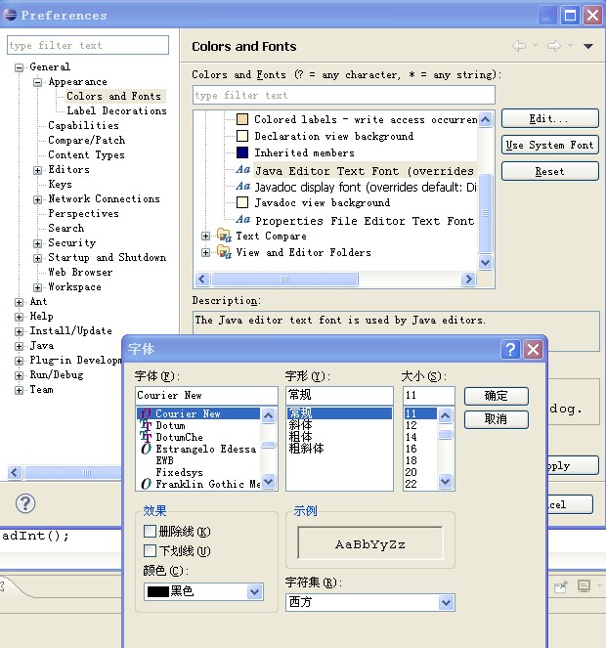Collapse the General tree node
Viewport: 606px width, 648px height.
point(19,67)
